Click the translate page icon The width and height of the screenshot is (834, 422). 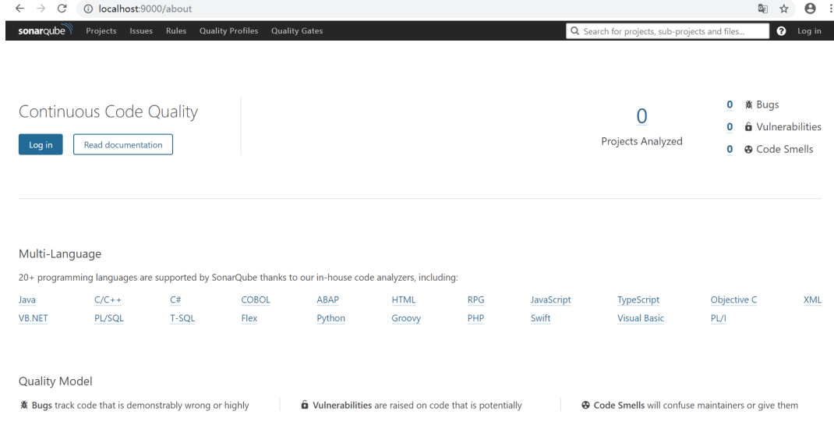pos(763,9)
